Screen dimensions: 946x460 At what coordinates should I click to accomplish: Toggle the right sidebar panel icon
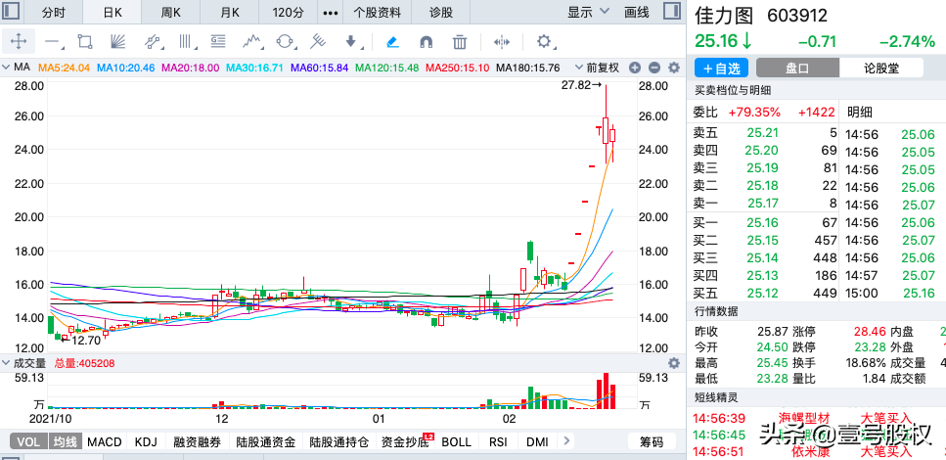coord(671,12)
